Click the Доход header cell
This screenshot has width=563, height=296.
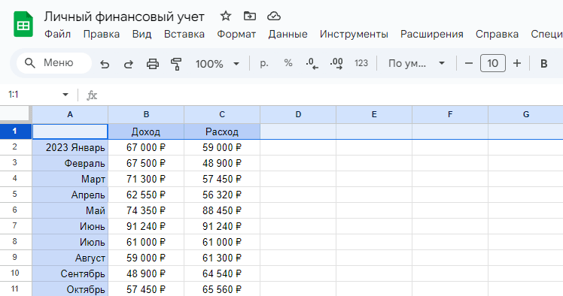click(146, 131)
